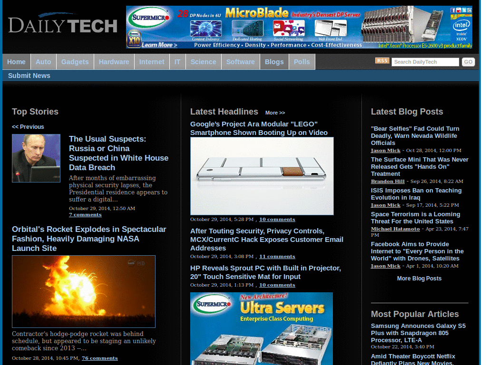View 76 comments on rocket story
Image resolution: width=487 pixels, height=365 pixels.
coord(100,358)
